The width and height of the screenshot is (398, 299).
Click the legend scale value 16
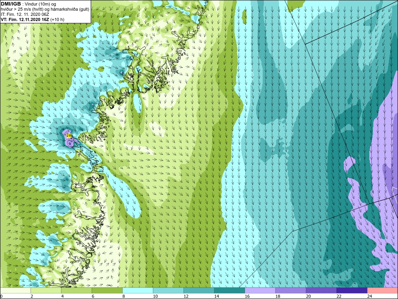click(x=247, y=296)
